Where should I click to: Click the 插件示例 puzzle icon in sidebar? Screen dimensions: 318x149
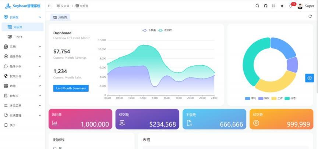pyautogui.click(x=6, y=66)
